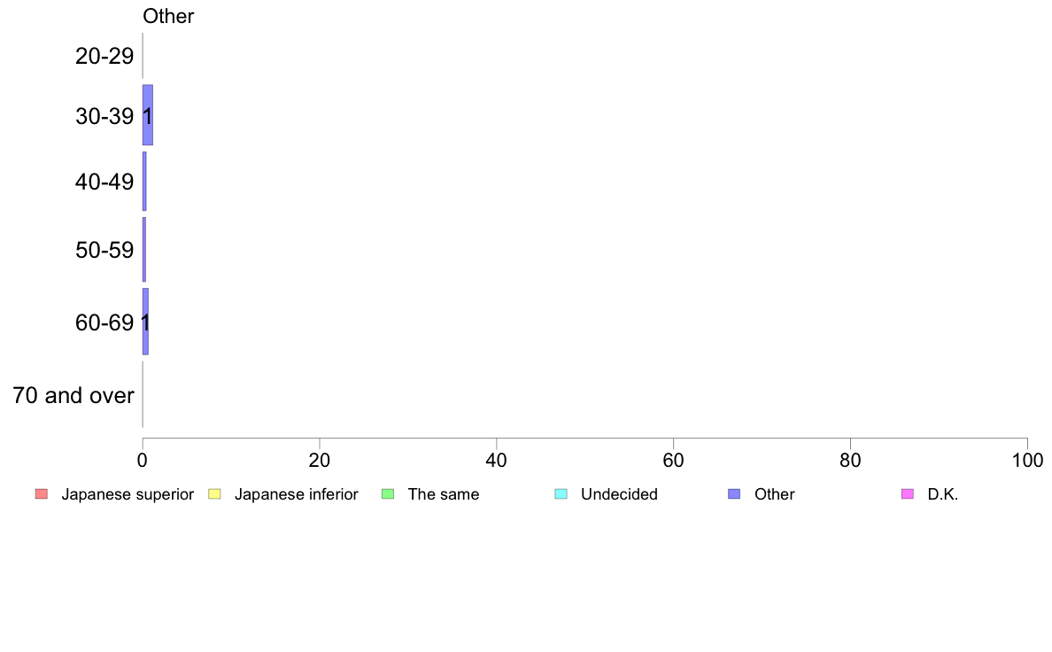This screenshot has height=652, width=1052.
Task: Click the Undecided legend text
Action: pyautogui.click(x=619, y=494)
